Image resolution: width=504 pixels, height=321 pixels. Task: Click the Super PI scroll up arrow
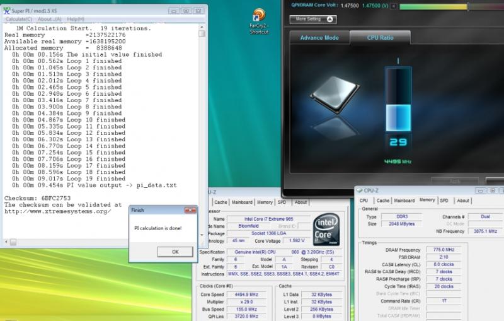click(202, 27)
